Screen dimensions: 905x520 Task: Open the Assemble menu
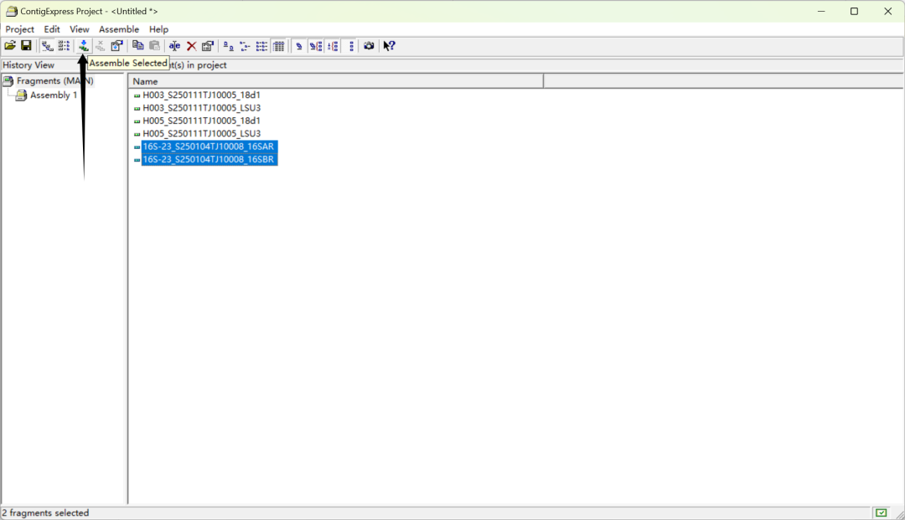[x=119, y=28]
